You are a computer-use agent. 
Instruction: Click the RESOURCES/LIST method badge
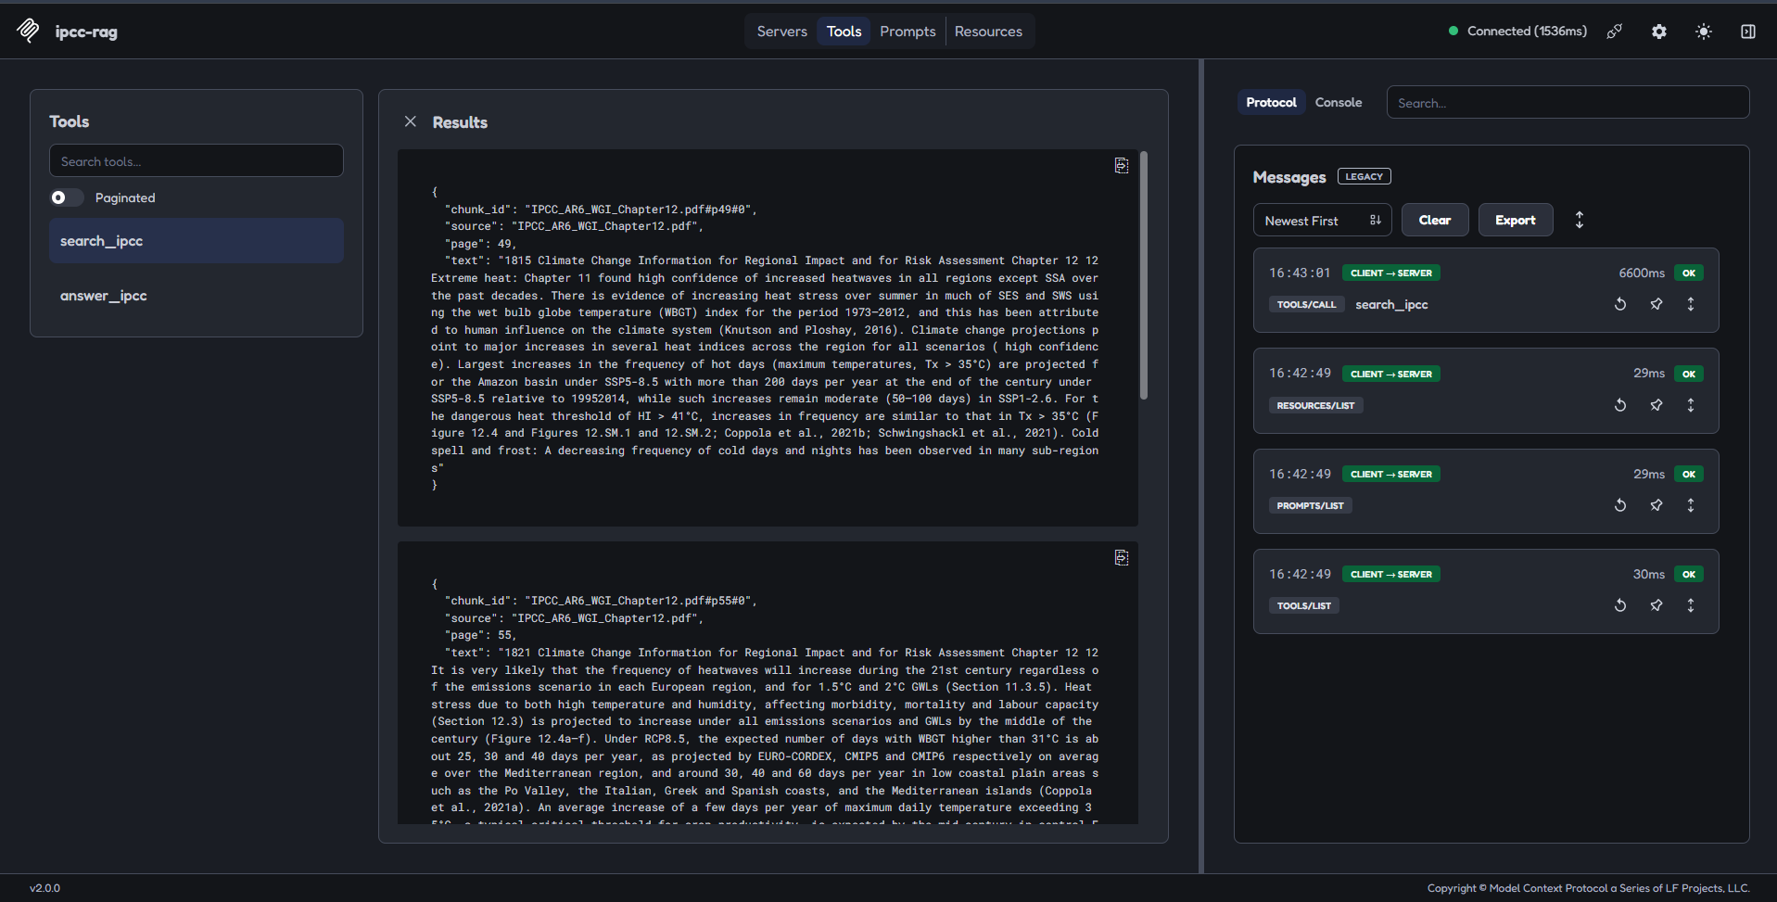pos(1315,405)
